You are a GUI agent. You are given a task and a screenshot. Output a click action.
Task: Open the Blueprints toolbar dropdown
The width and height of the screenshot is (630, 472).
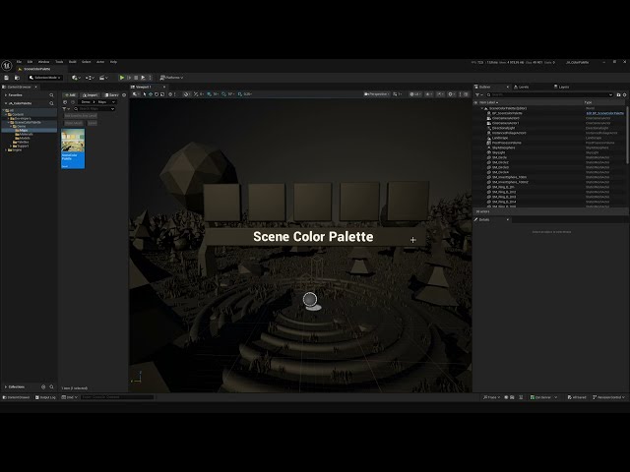(x=90, y=78)
